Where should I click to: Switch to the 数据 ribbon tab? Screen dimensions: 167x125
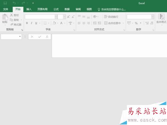(x=67, y=9)
